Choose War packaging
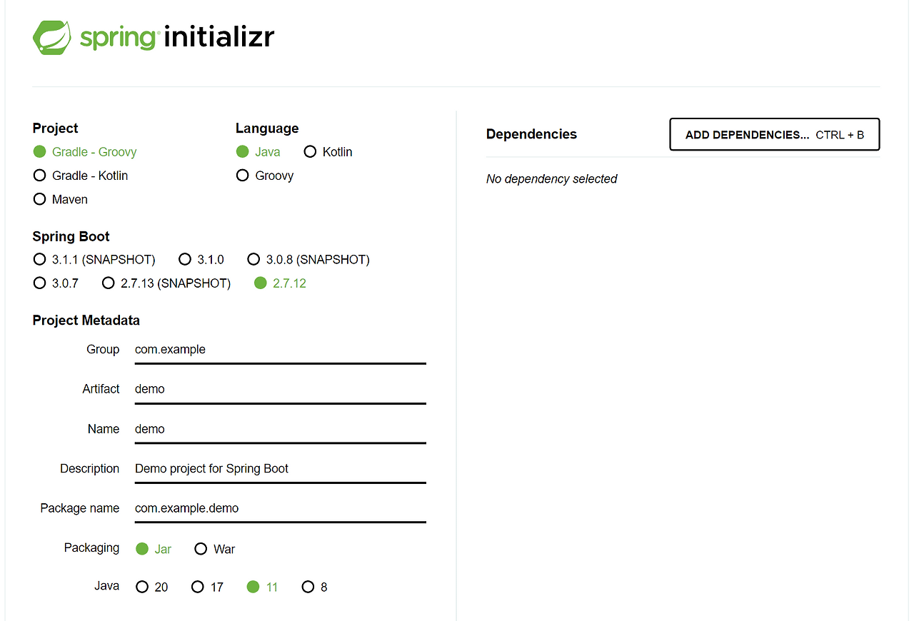 [x=201, y=548]
